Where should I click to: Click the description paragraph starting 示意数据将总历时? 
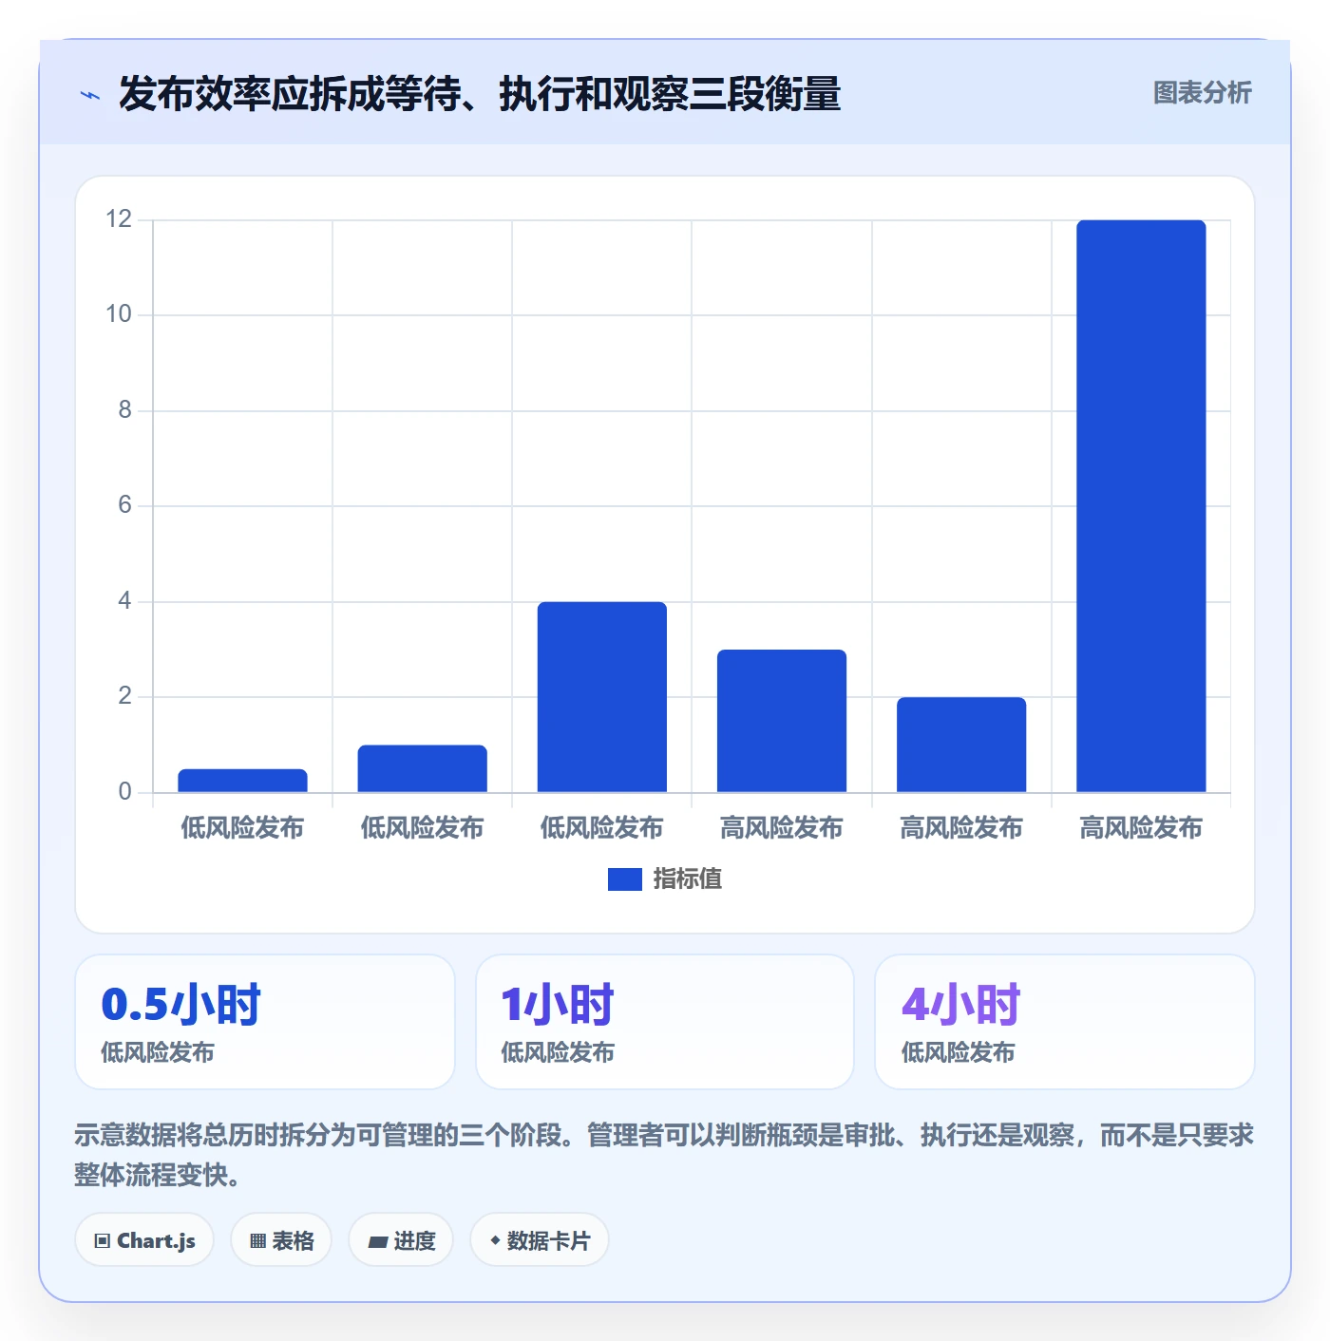(x=664, y=1155)
